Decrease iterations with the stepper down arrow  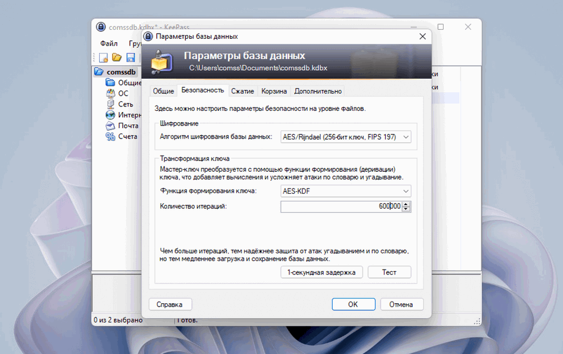click(x=406, y=209)
